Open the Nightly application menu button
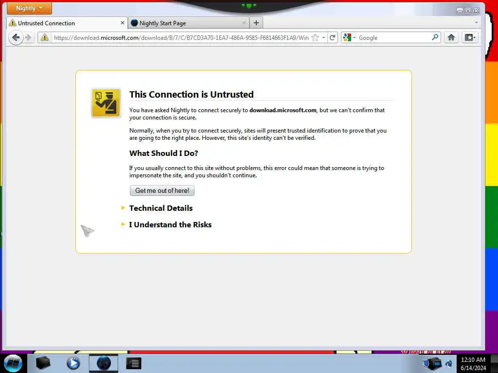Viewport: 498px width, 373px height. point(29,8)
